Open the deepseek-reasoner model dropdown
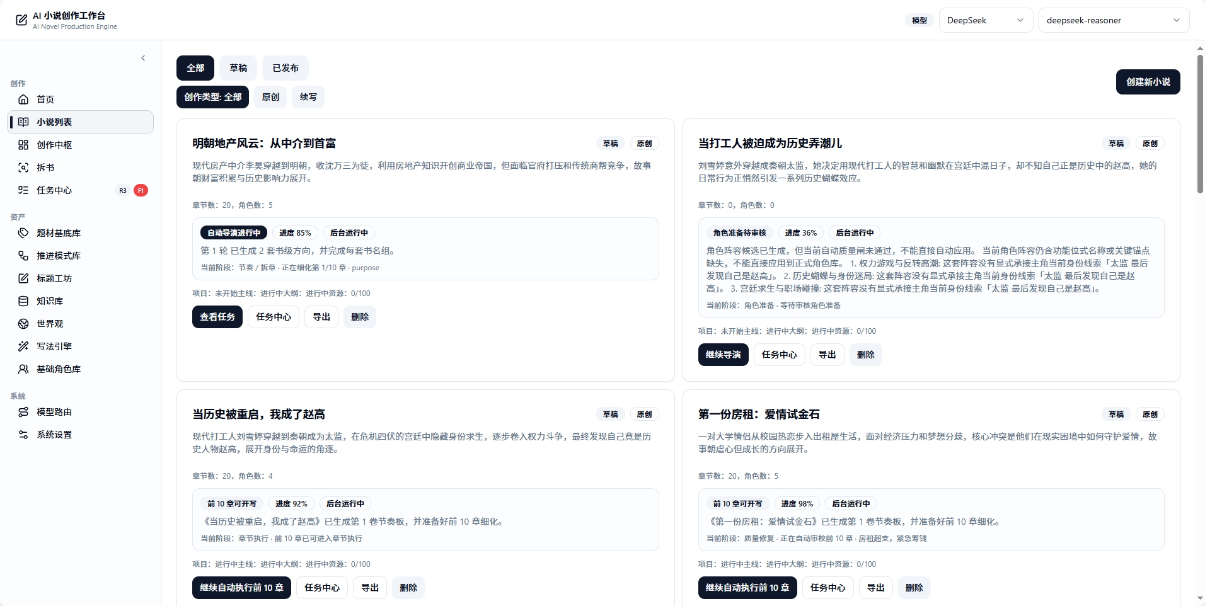The height and width of the screenshot is (606, 1205). point(1113,20)
